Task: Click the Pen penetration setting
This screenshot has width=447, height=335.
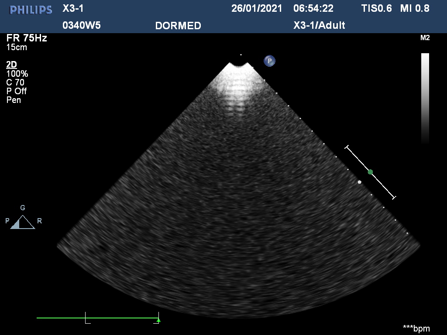Action: pos(14,100)
